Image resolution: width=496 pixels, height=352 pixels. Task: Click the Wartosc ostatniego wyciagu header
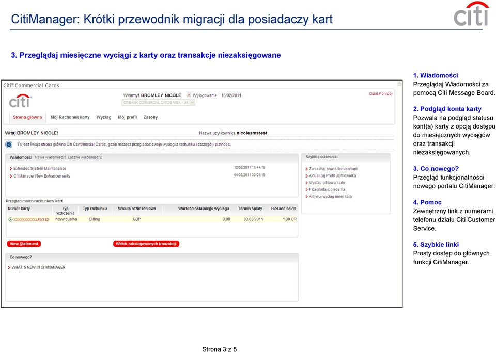pos(204,209)
